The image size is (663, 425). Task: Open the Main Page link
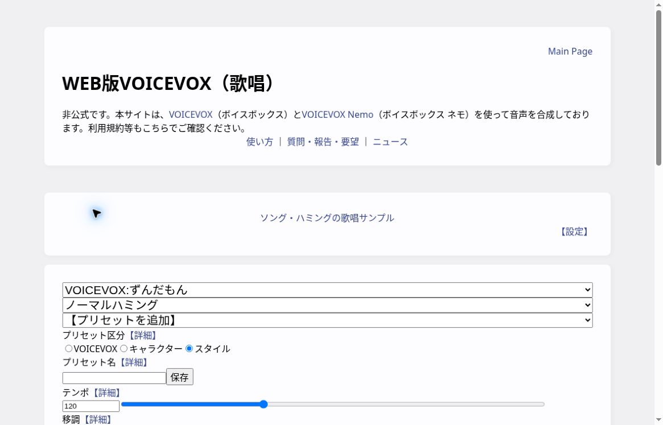coord(570,51)
